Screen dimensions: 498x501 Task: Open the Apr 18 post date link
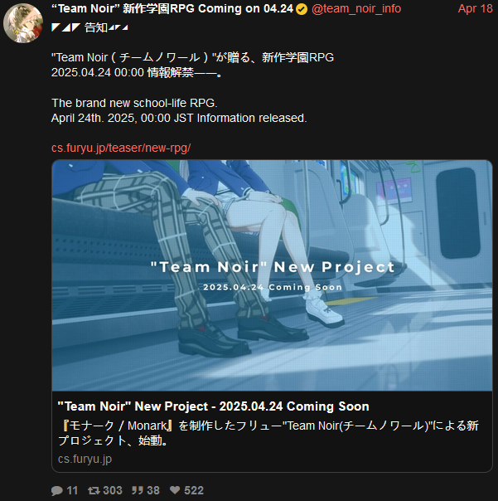point(475,8)
